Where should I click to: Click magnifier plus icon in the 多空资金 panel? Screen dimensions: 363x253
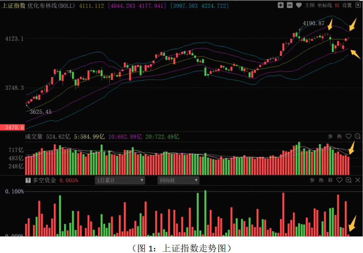349,180
